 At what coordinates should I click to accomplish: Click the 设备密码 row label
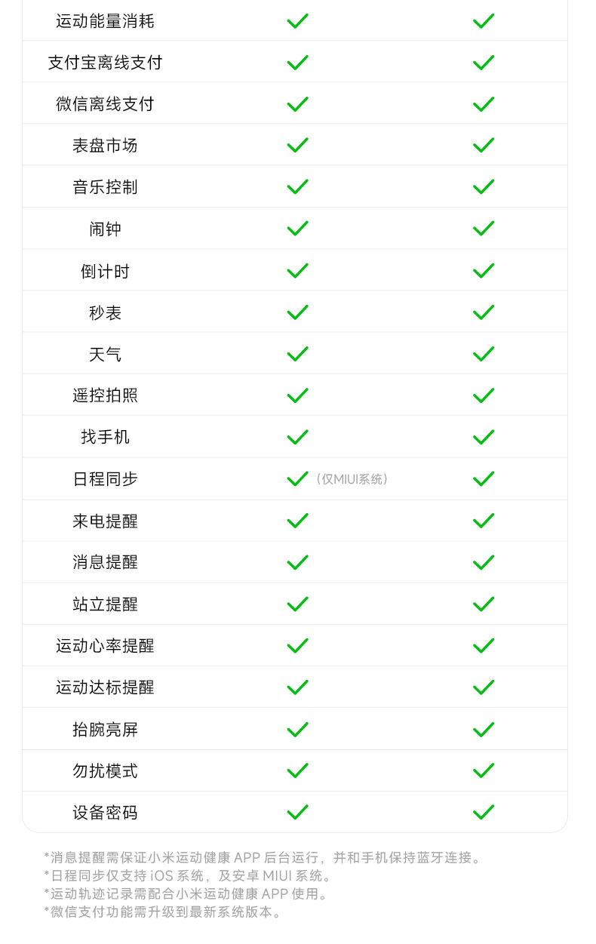105,813
